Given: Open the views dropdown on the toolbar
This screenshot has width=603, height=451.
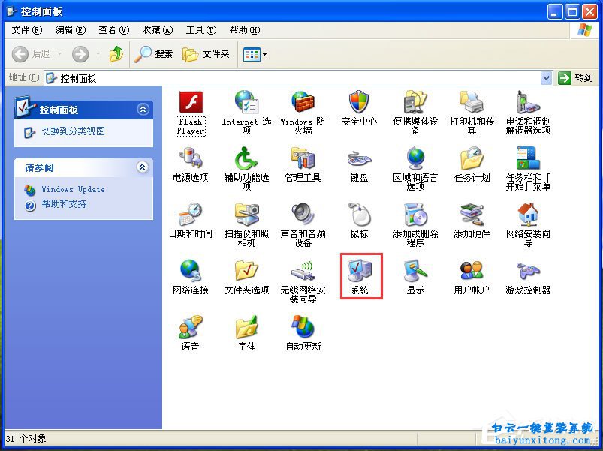Looking at the screenshot, I should coord(264,54).
